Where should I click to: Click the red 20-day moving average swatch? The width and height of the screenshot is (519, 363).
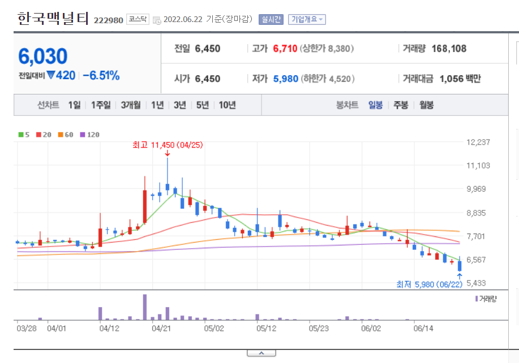pos(38,135)
